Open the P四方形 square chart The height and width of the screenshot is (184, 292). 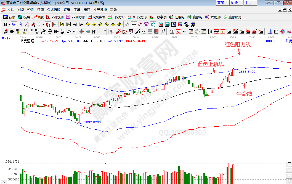55,17
